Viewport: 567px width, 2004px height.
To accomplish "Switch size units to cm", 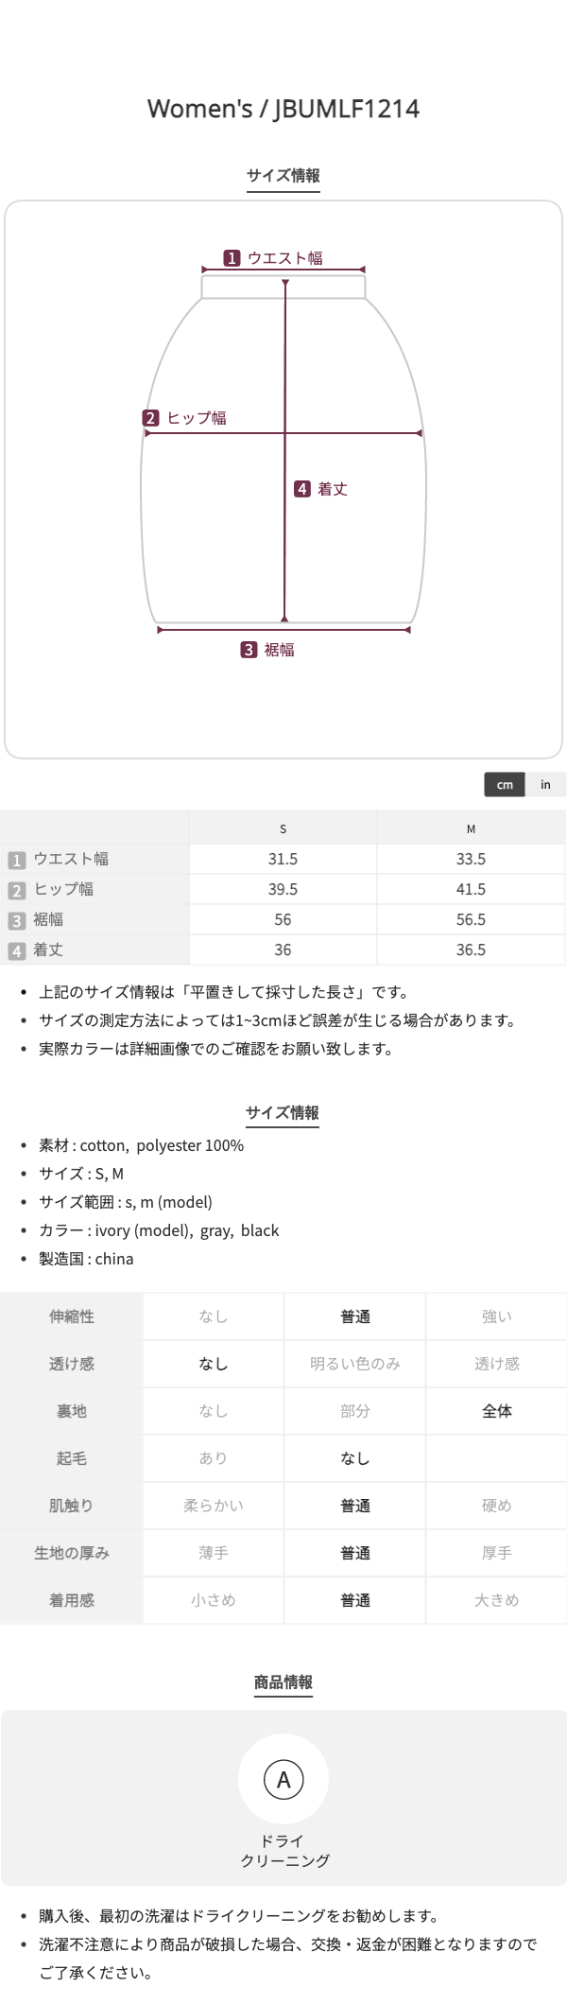I will (505, 785).
